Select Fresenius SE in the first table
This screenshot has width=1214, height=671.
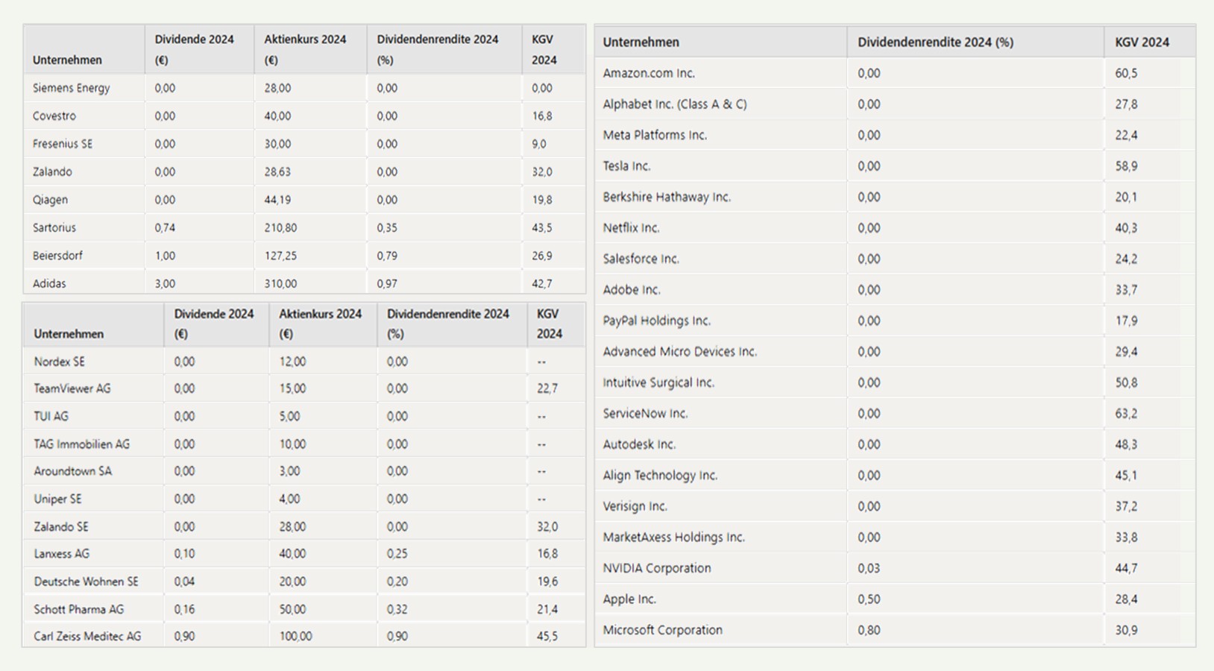(62, 144)
